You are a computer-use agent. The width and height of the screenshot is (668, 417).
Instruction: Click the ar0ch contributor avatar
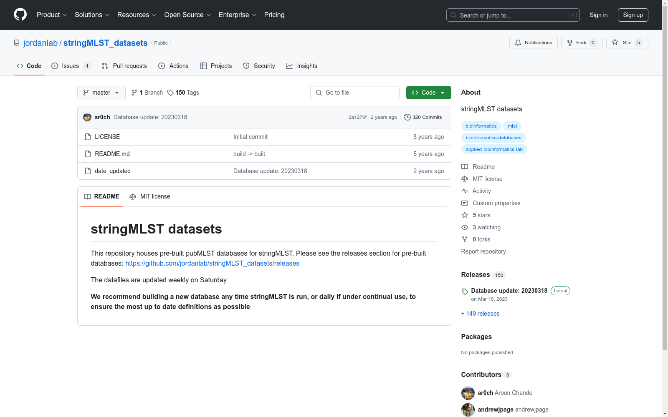[x=468, y=393]
